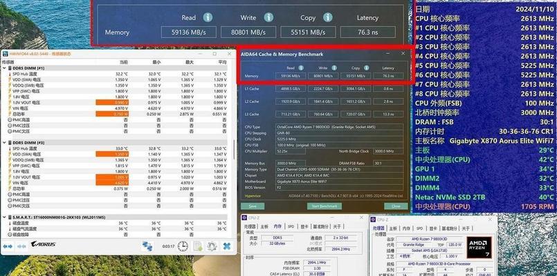
Task: Open 关于 tab in CPU-Z memory window
Action: click(337, 226)
